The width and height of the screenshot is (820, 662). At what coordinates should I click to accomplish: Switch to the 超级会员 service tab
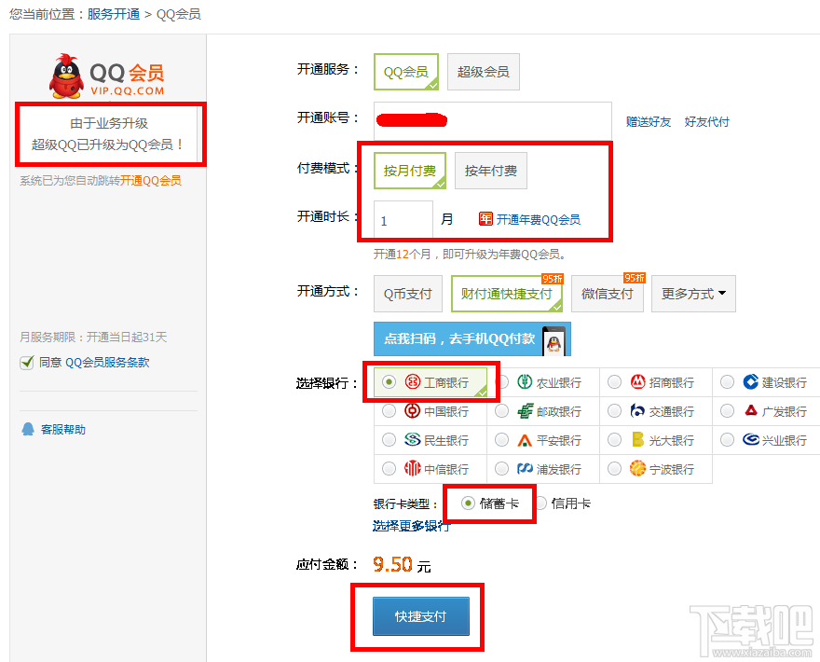pyautogui.click(x=483, y=71)
